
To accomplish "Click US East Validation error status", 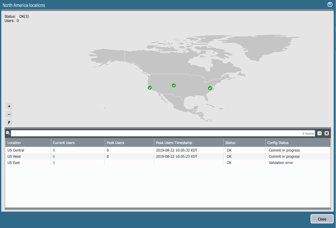I will tap(281, 163).
